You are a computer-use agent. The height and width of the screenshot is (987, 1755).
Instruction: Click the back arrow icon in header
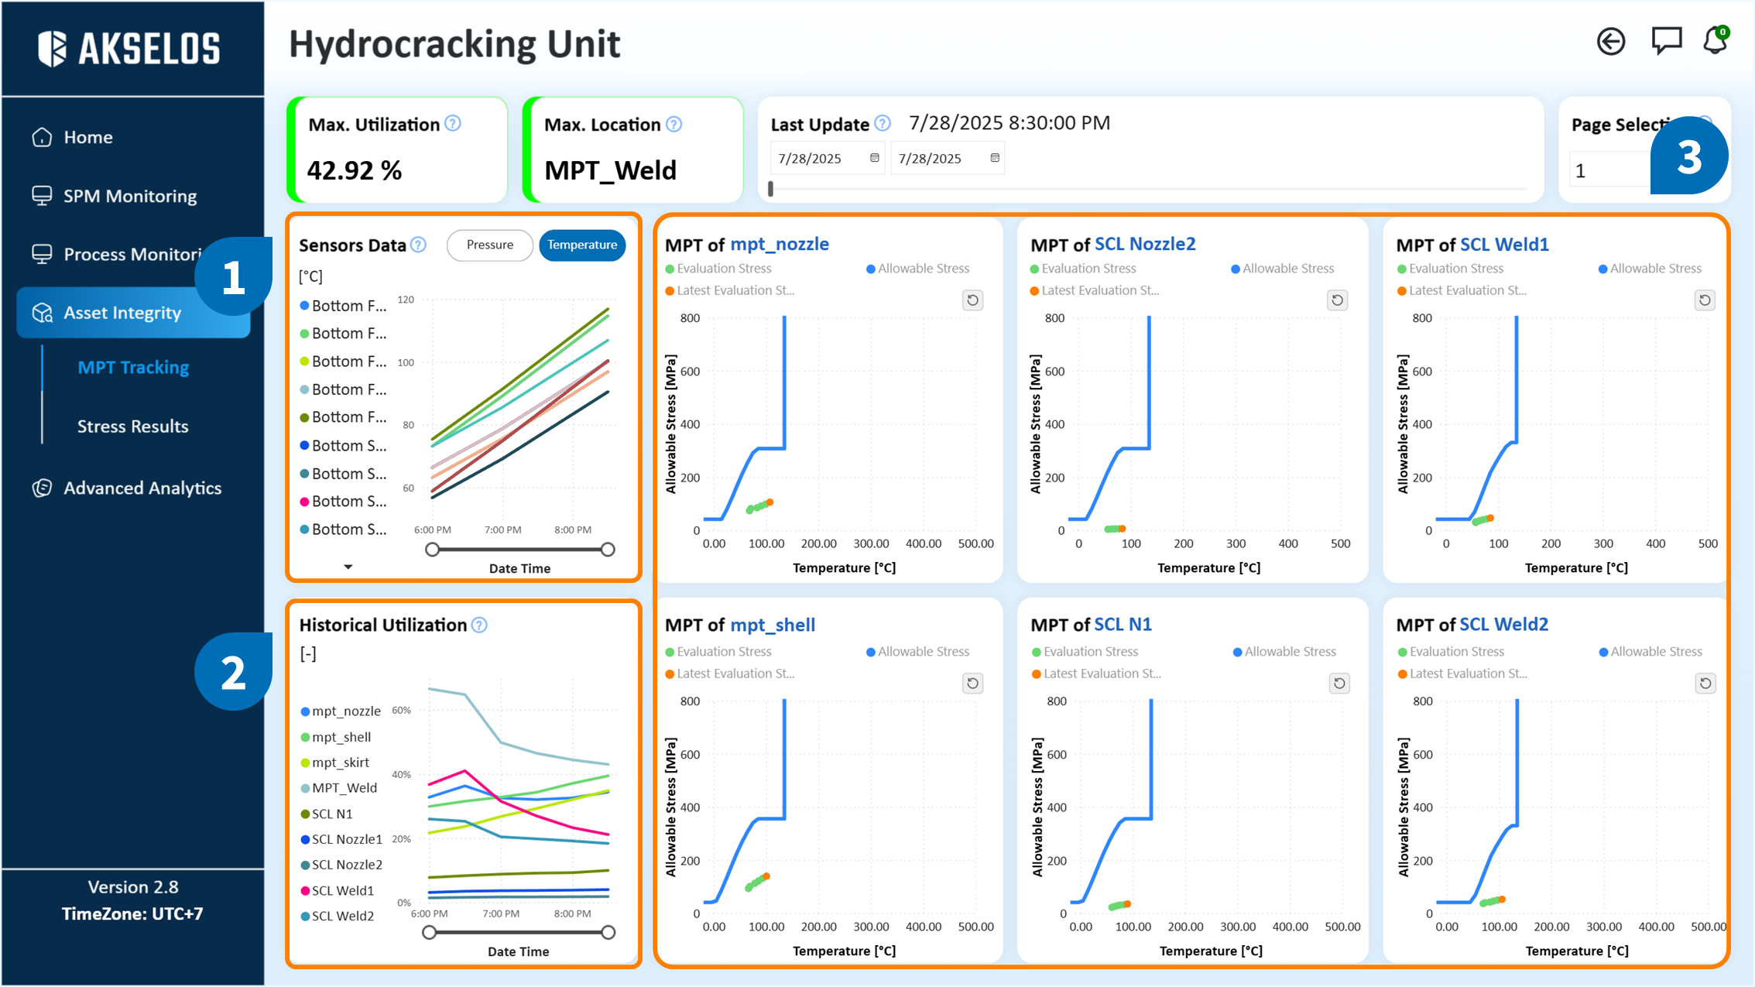coord(1610,42)
